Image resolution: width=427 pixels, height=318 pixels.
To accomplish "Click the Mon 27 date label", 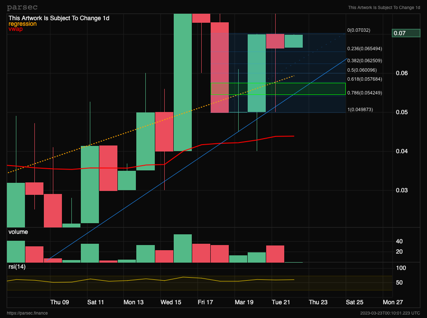I will coord(393,302).
